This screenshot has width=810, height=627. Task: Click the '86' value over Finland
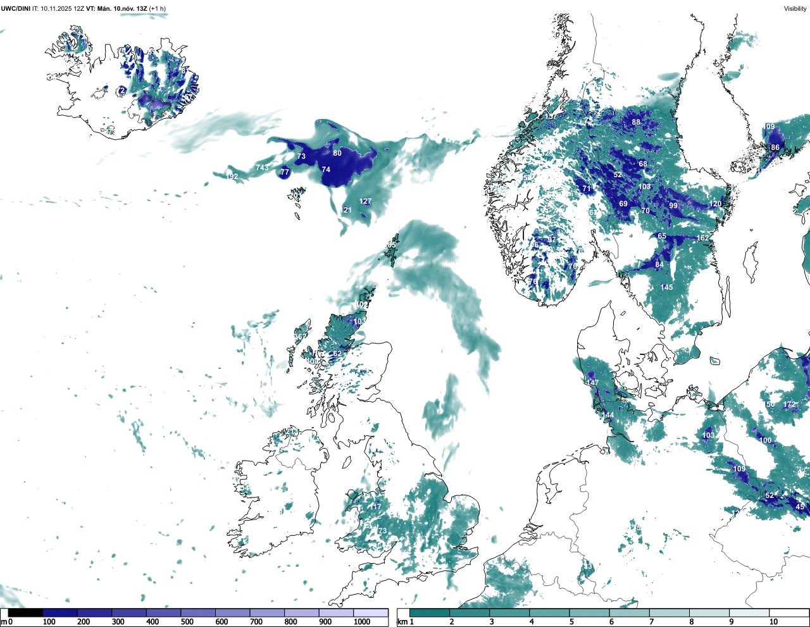click(775, 147)
